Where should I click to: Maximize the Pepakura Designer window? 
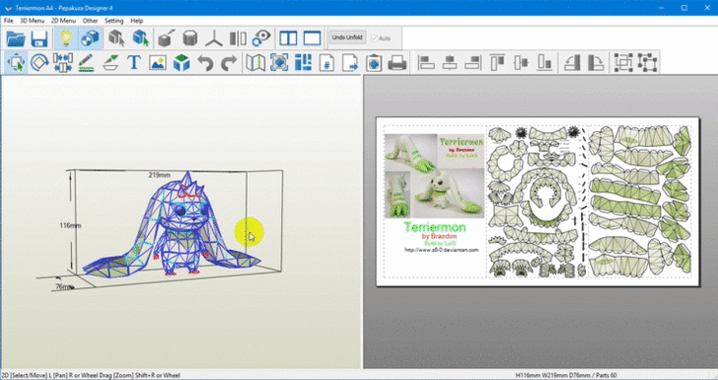click(683, 8)
